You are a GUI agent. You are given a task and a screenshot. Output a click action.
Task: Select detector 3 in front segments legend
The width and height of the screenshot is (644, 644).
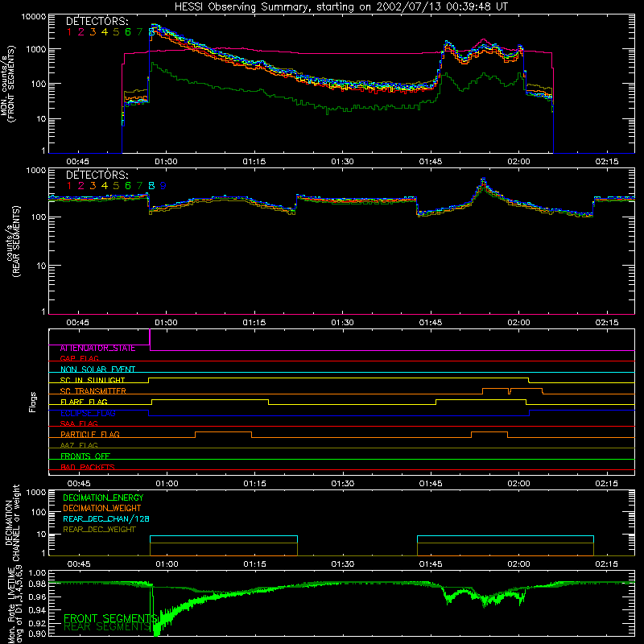tap(93, 32)
